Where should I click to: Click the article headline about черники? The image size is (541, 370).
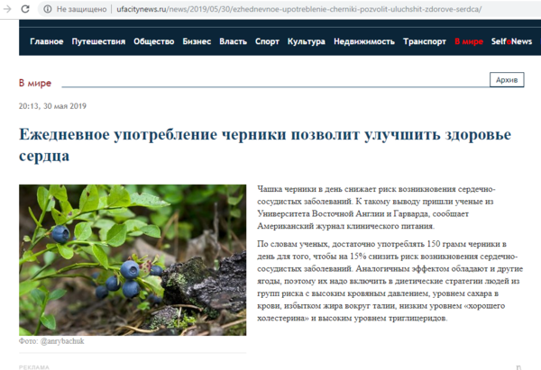(265, 145)
